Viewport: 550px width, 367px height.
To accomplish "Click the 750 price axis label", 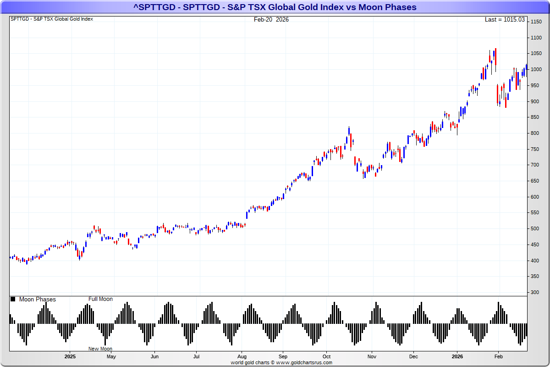I will pyautogui.click(x=535, y=149).
